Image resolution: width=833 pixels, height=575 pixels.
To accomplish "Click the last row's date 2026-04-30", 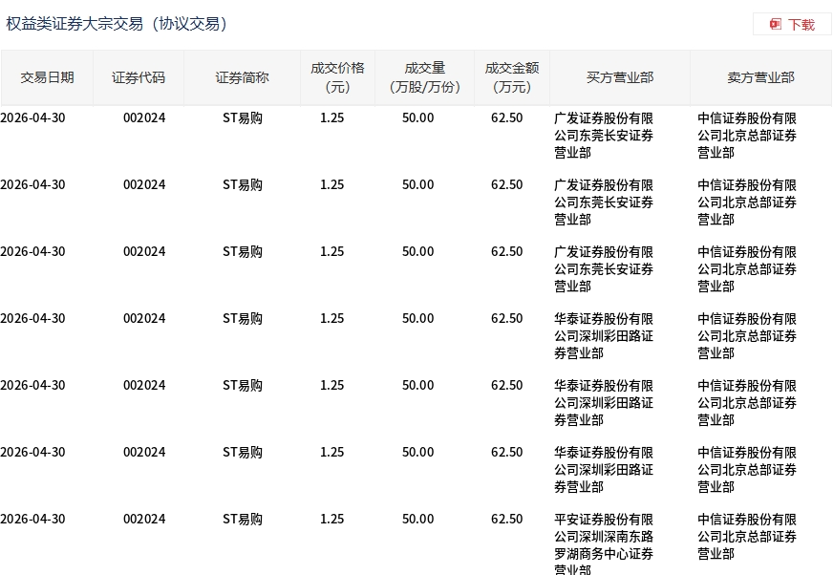I will click(32, 519).
